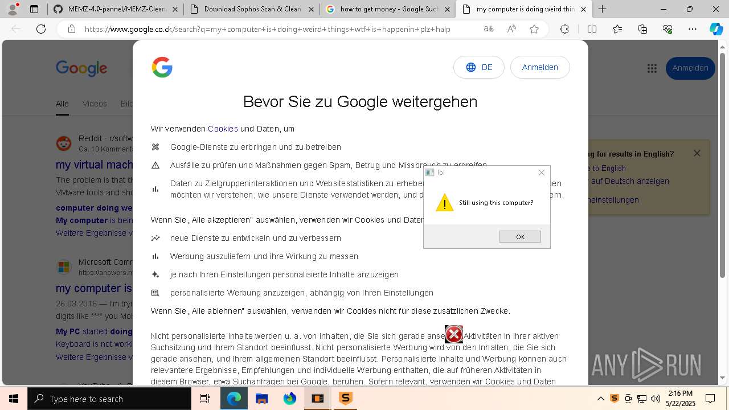Open the Firefox taskbar icon
Screen dimensions: 729x410
pyautogui.click(x=290, y=399)
